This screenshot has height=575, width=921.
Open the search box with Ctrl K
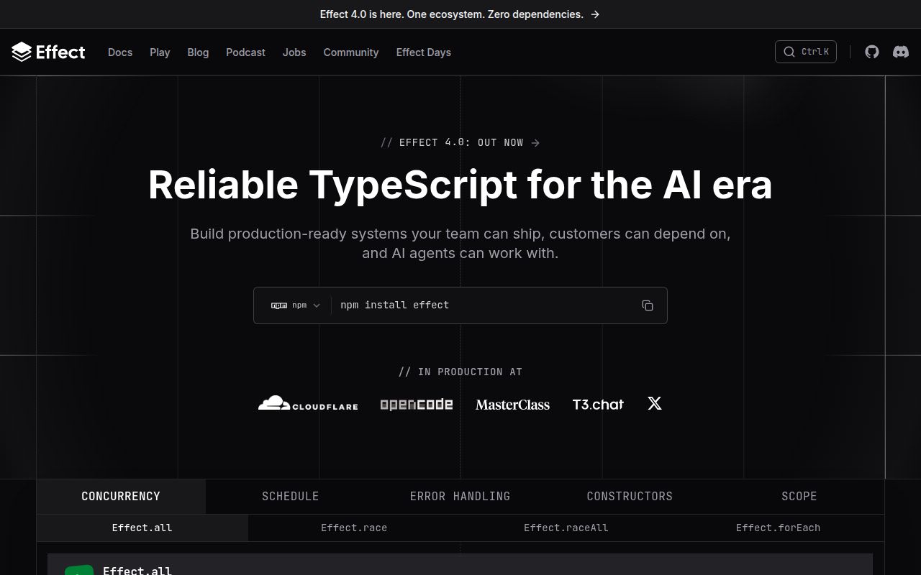click(806, 52)
